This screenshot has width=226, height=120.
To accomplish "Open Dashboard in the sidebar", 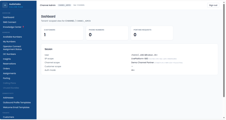I will tap(8, 17).
